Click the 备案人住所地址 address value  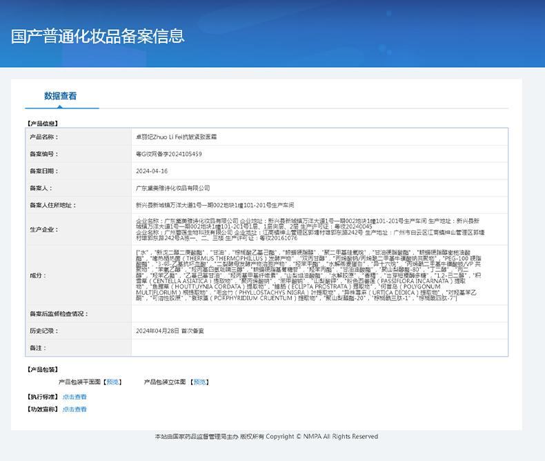[x=215, y=205]
